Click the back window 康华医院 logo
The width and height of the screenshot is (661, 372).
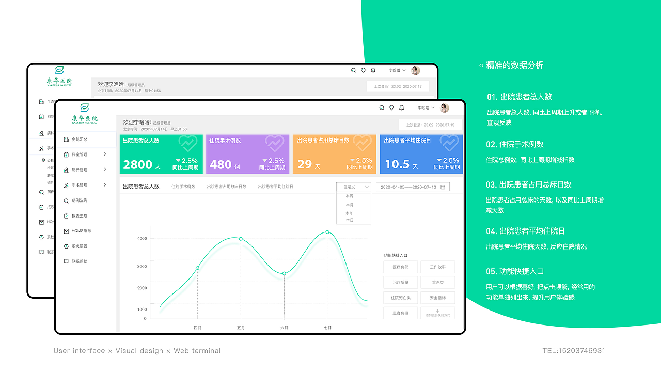[59, 76]
